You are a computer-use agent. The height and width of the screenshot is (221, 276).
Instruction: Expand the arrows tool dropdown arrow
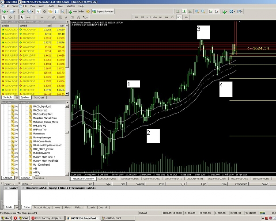tap(87, 17)
